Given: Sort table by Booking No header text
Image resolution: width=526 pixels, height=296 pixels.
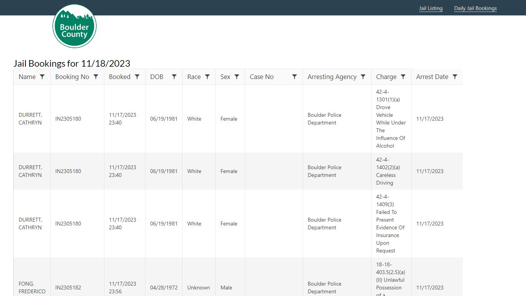Looking at the screenshot, I should [72, 77].
